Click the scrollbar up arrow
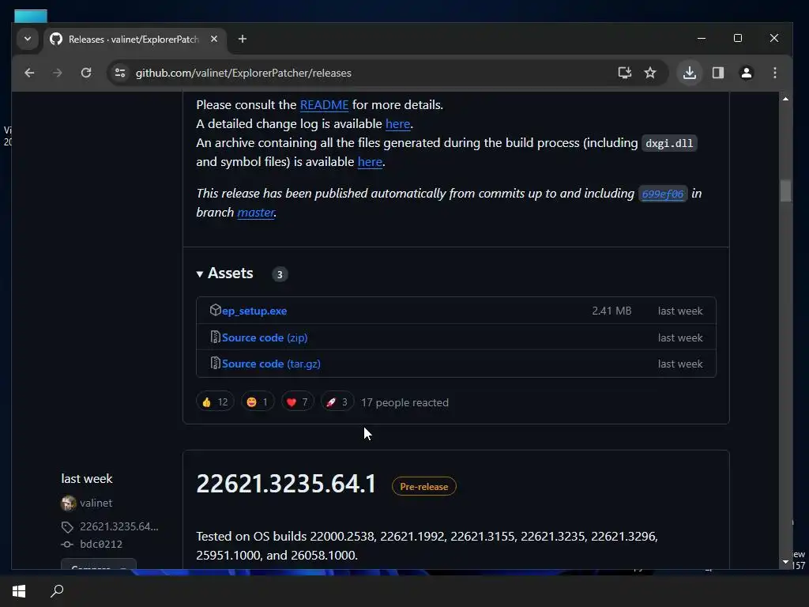 pos(785,99)
